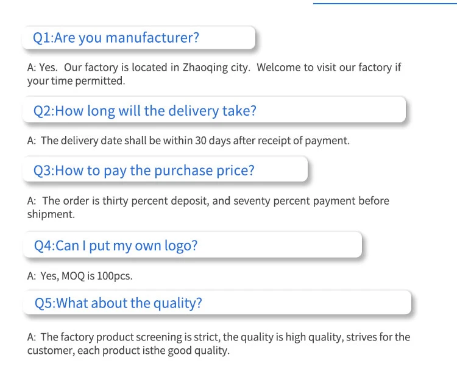Click the answer about strict product screening

tap(219, 343)
